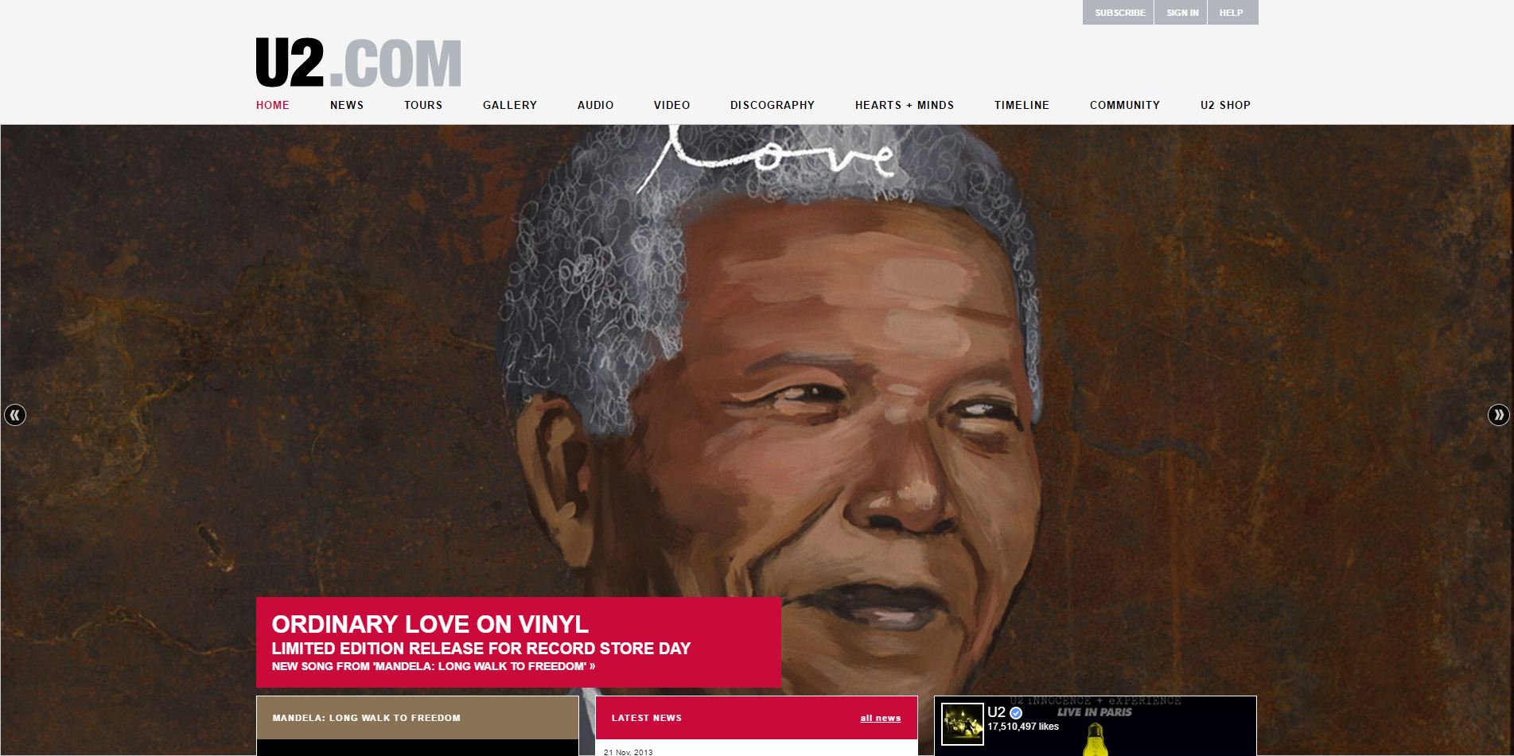Click Sign In at top
Image resolution: width=1514 pixels, height=756 pixels.
[1181, 13]
